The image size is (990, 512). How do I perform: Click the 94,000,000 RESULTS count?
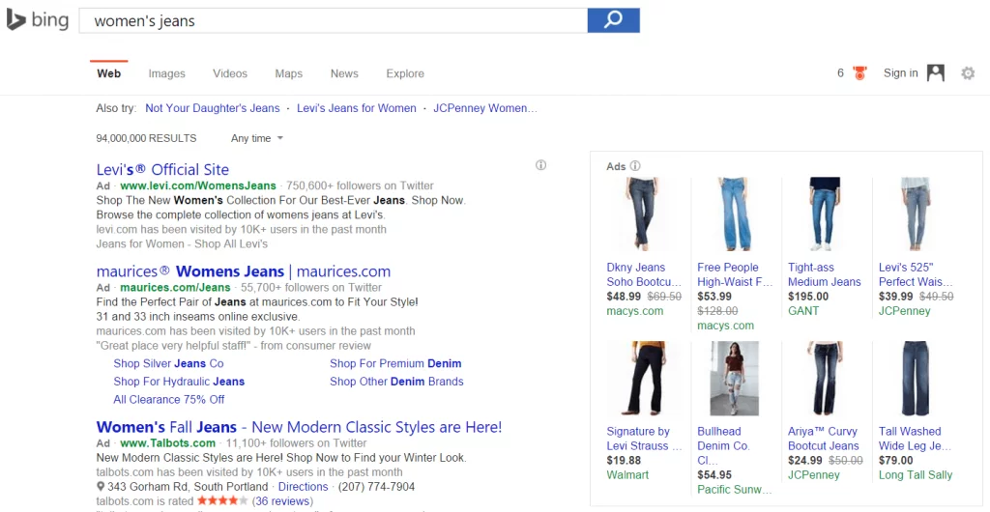(146, 138)
